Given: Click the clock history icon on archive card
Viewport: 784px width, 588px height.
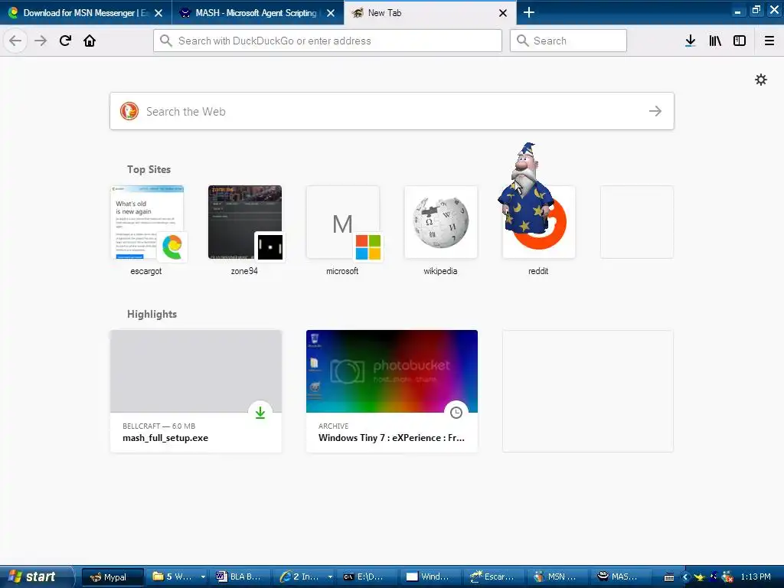Looking at the screenshot, I should 456,413.
